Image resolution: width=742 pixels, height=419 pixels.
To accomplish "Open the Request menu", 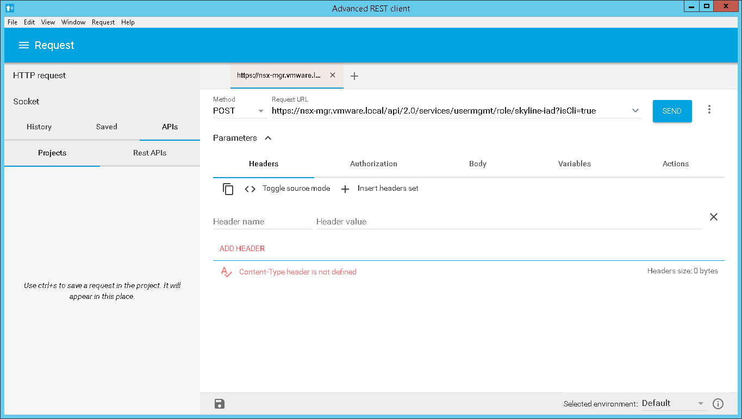I will tap(103, 22).
